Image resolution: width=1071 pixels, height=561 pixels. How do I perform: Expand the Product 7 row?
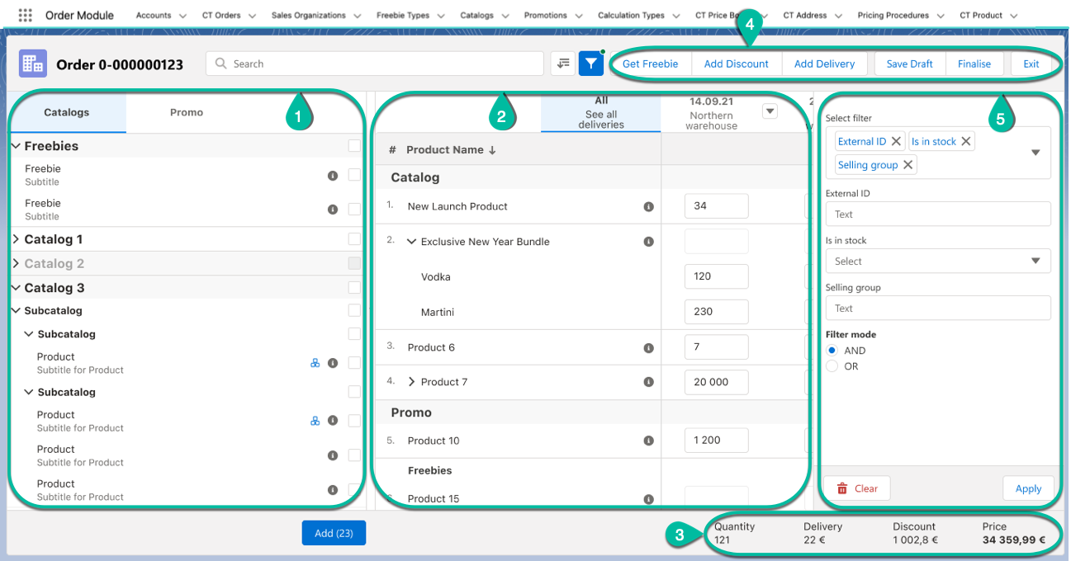pyautogui.click(x=412, y=382)
